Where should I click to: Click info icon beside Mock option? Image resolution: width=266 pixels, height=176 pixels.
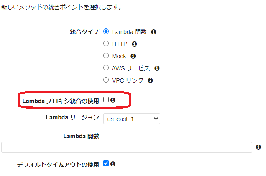click(x=133, y=56)
